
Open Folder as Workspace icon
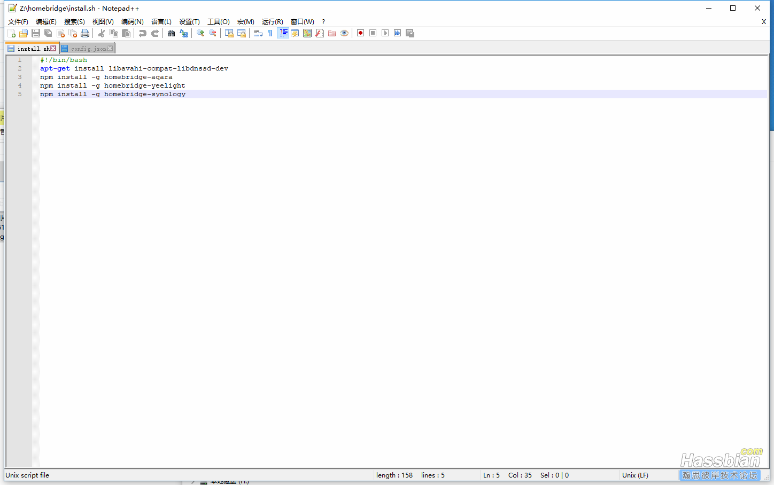pyautogui.click(x=332, y=33)
